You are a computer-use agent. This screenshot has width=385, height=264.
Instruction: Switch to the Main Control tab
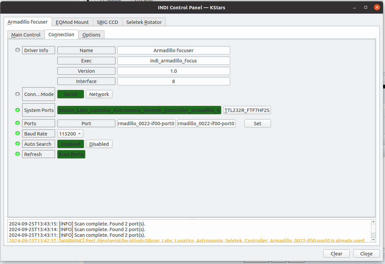pos(26,35)
